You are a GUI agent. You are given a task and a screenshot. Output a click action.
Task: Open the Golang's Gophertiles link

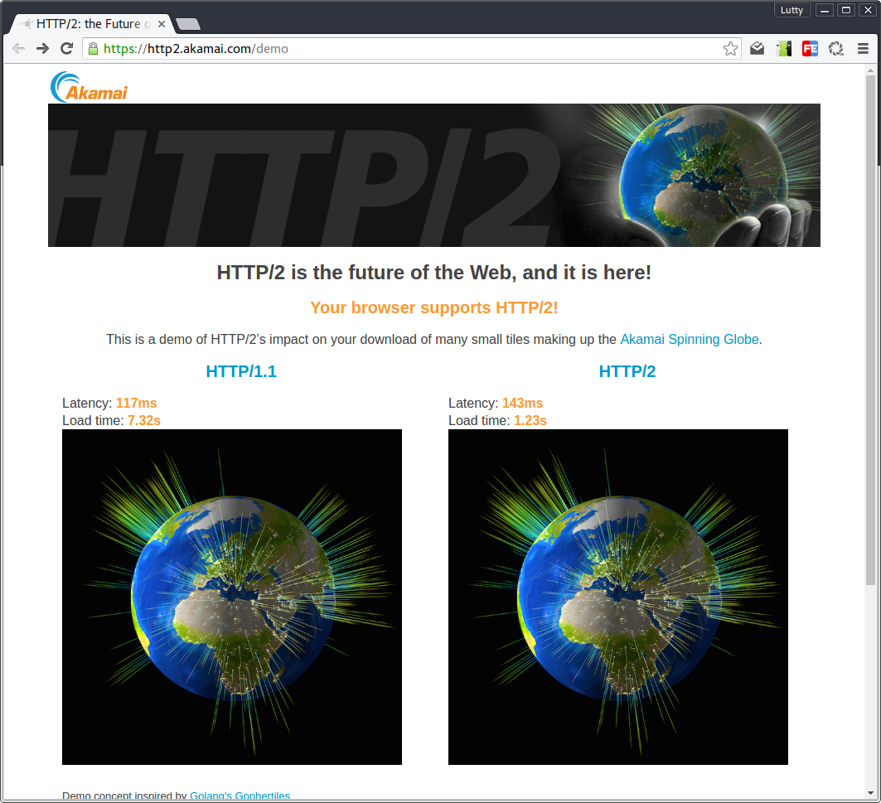240,796
